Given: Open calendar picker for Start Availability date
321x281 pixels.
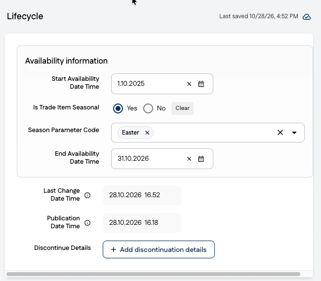Looking at the screenshot, I should pos(201,84).
